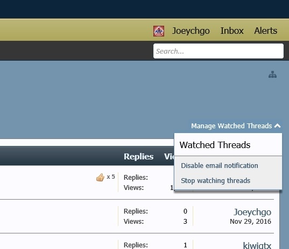Click the Watched Threads popup heading
The height and width of the screenshot is (249, 289).
pyautogui.click(x=215, y=145)
